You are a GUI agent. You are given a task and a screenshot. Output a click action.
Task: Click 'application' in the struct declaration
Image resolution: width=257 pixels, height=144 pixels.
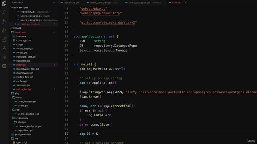(91, 36)
